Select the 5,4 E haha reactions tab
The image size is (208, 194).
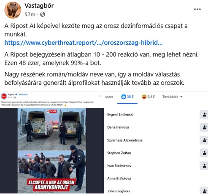pyautogui.click(x=148, y=97)
